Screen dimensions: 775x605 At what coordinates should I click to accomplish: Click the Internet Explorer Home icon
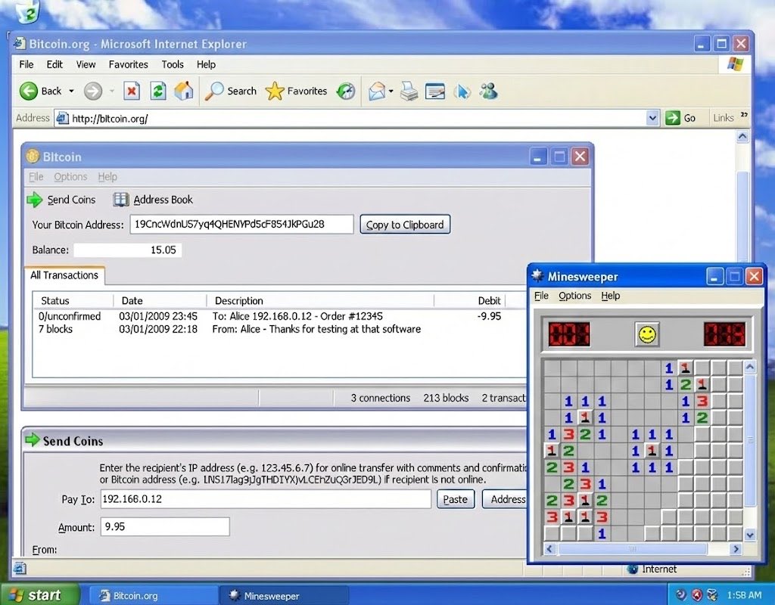pos(183,92)
